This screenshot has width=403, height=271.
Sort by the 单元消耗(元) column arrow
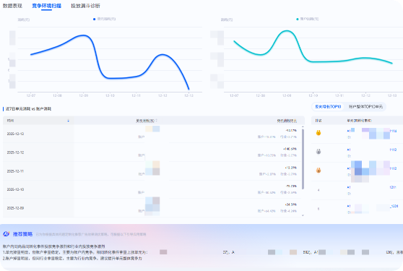157,121
